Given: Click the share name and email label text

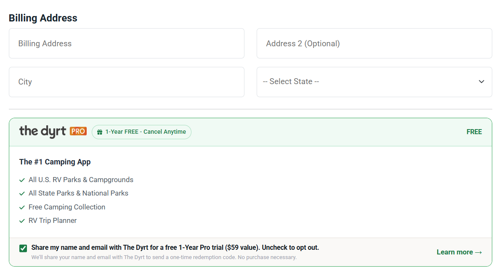Looking at the screenshot, I should [x=175, y=247].
